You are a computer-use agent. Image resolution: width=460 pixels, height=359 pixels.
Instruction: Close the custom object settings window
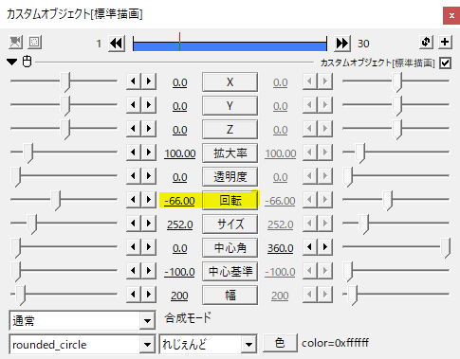coord(451,15)
